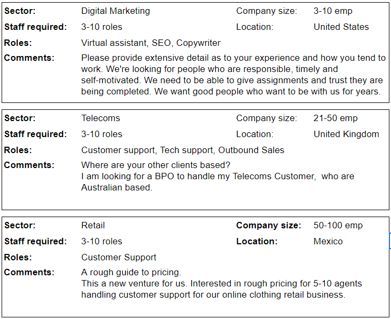391x319 pixels.
Task: Click the Comments label in Retail card
Action: (29, 272)
